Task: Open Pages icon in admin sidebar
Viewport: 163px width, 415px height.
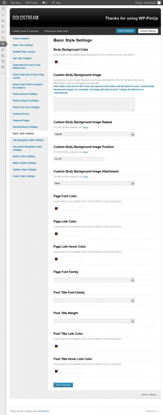Action: (x=3, y=26)
